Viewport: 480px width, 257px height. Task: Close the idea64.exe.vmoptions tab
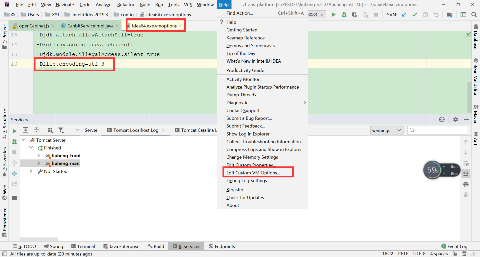(180, 26)
